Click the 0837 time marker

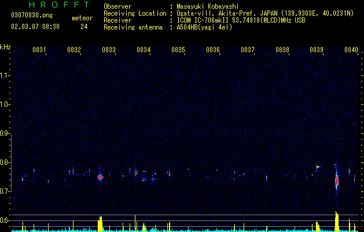click(x=248, y=50)
